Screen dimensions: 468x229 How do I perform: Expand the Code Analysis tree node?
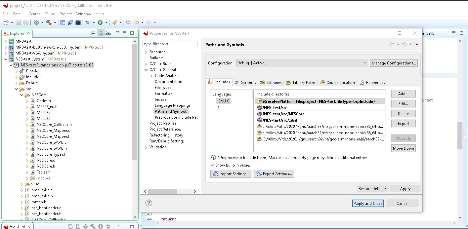[151, 76]
